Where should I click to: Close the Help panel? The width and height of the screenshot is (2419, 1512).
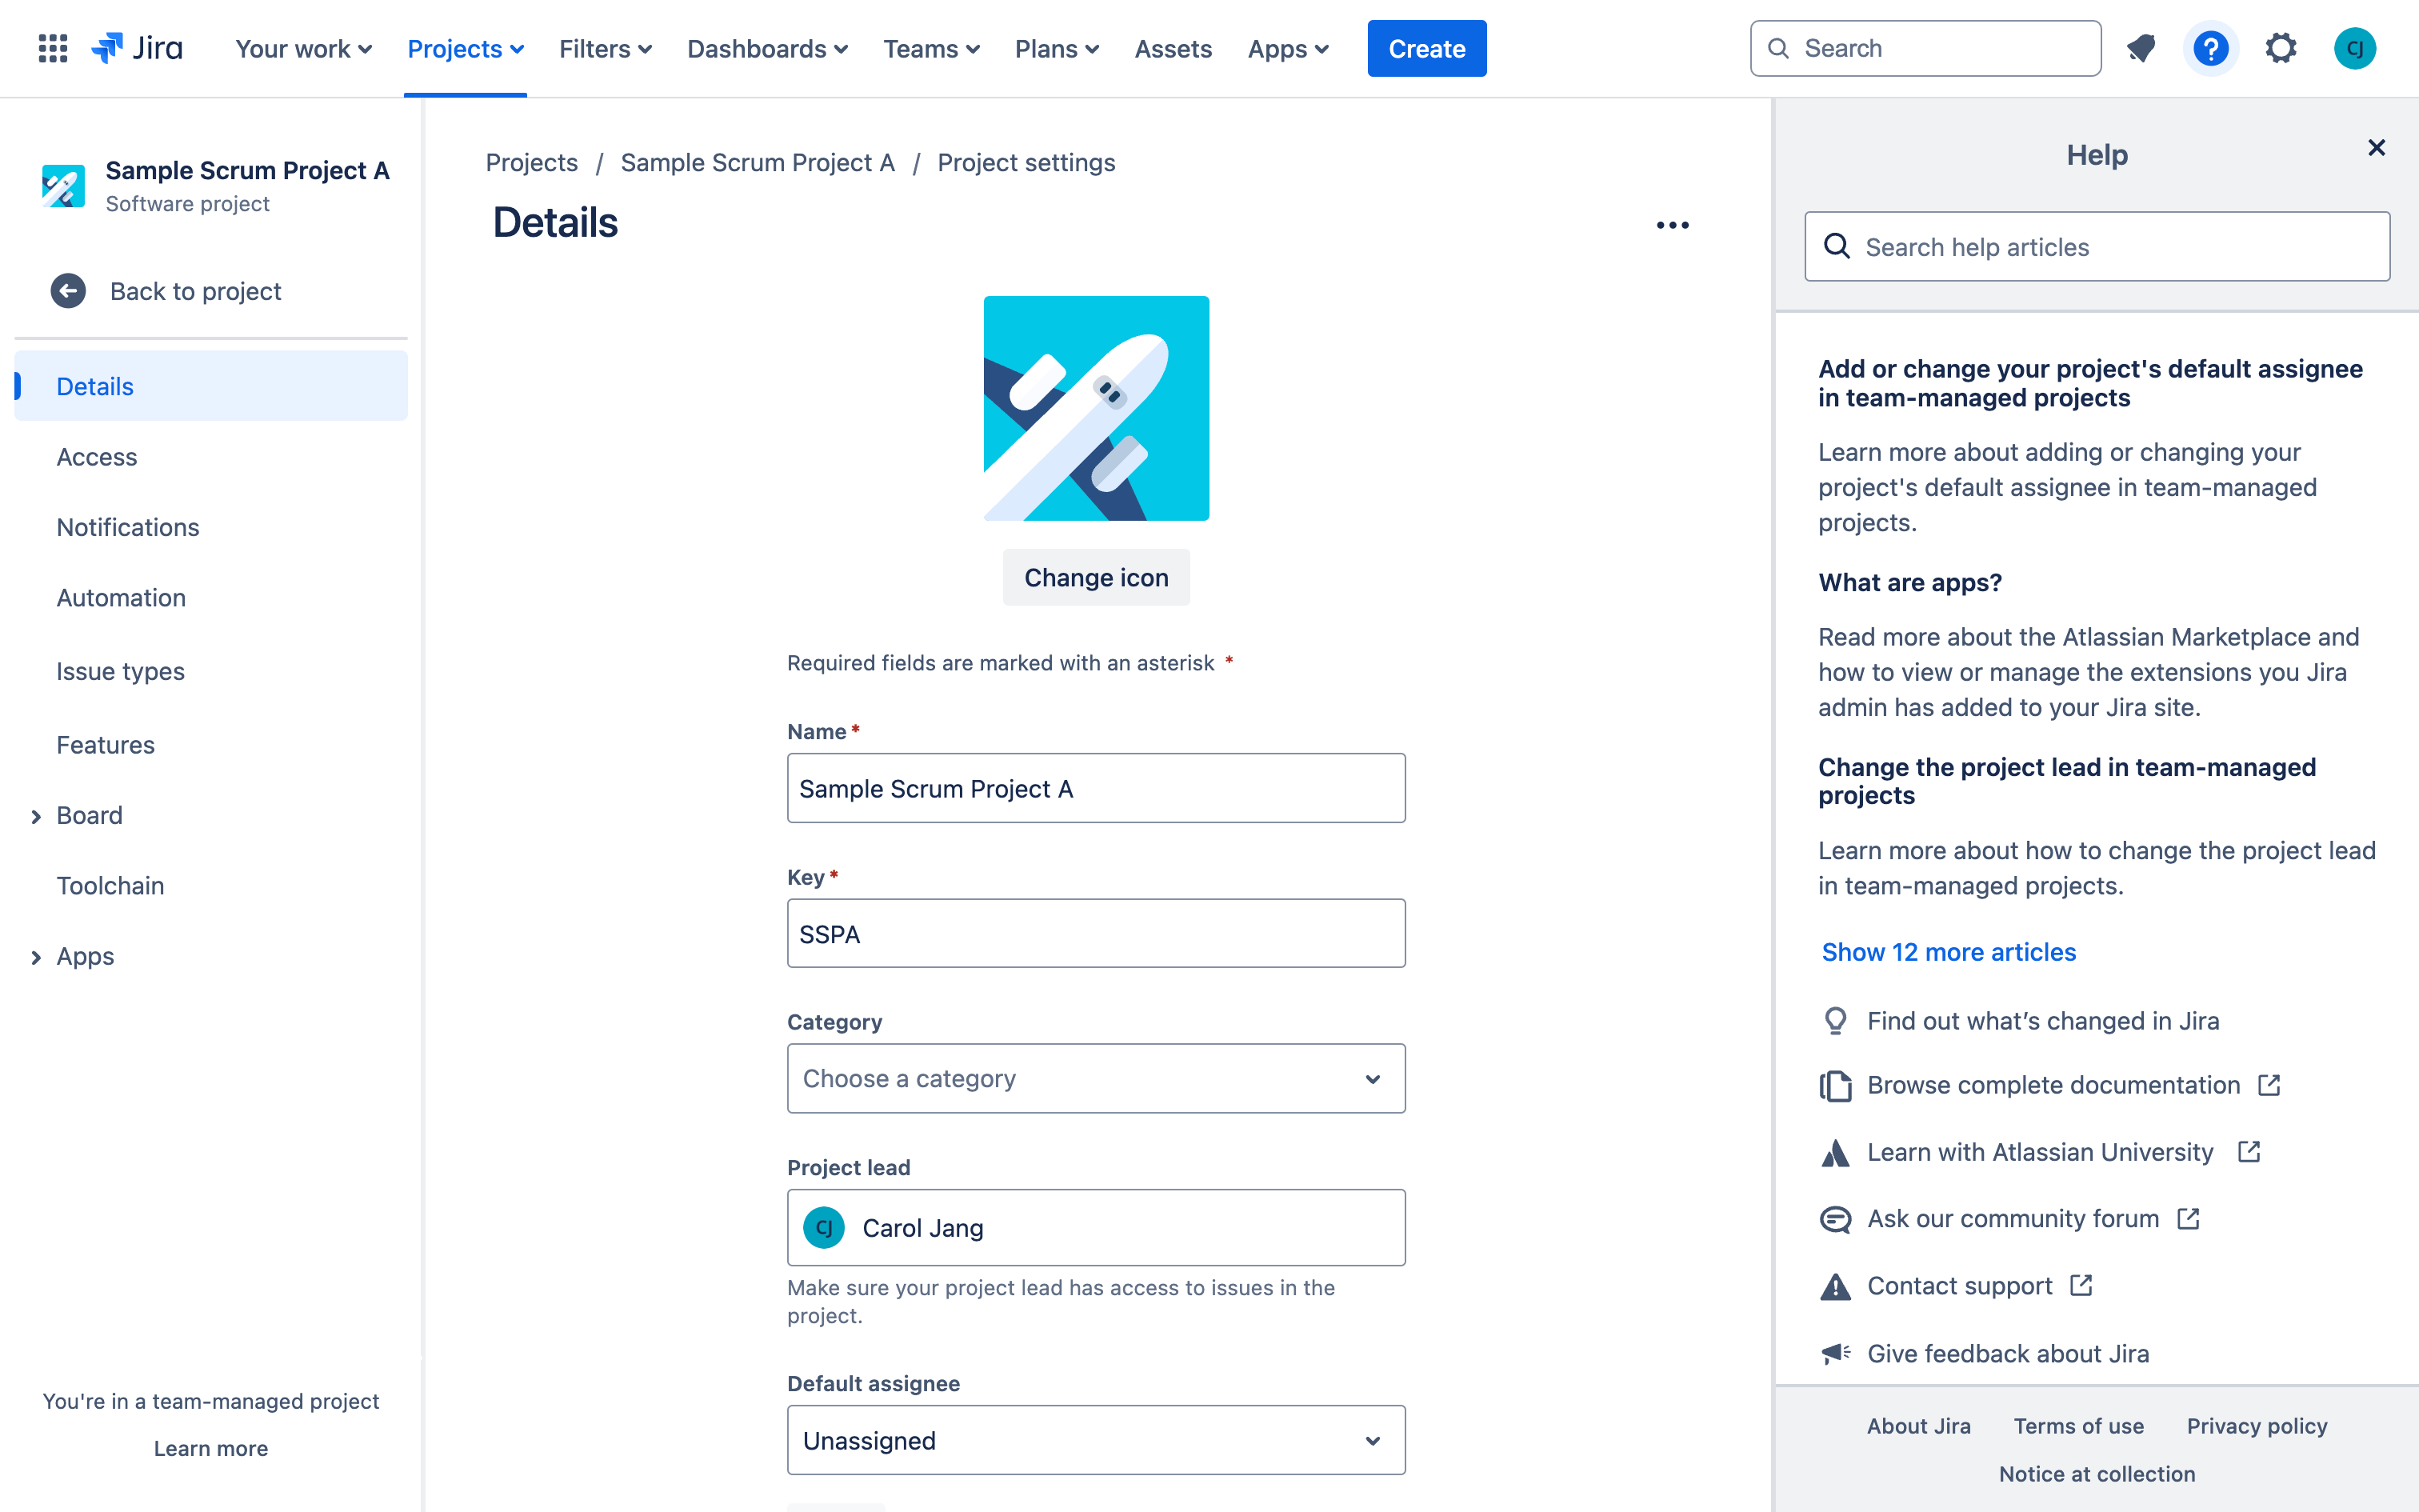point(2376,146)
